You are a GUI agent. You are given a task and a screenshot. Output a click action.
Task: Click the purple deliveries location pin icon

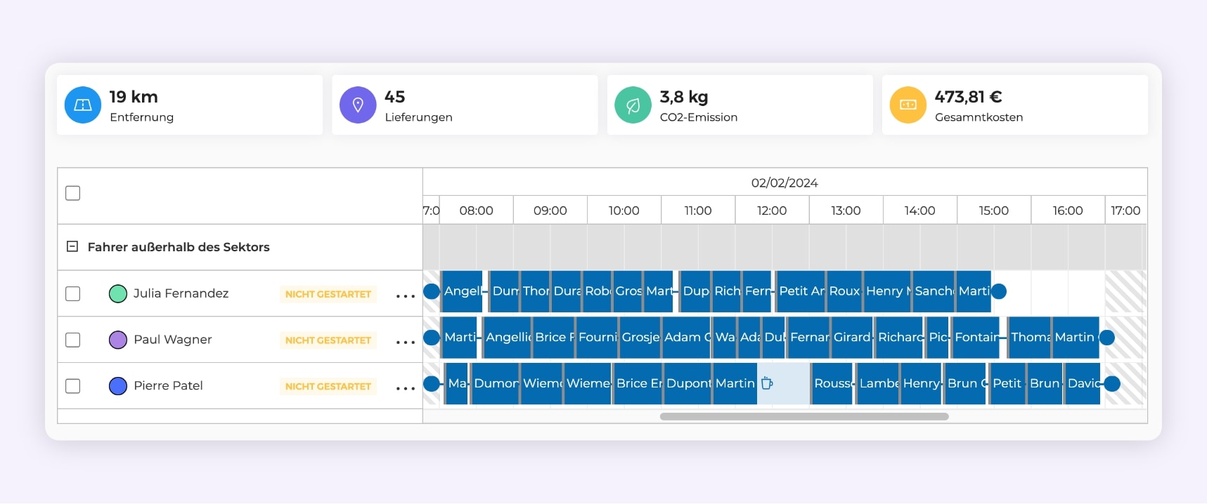point(358,105)
